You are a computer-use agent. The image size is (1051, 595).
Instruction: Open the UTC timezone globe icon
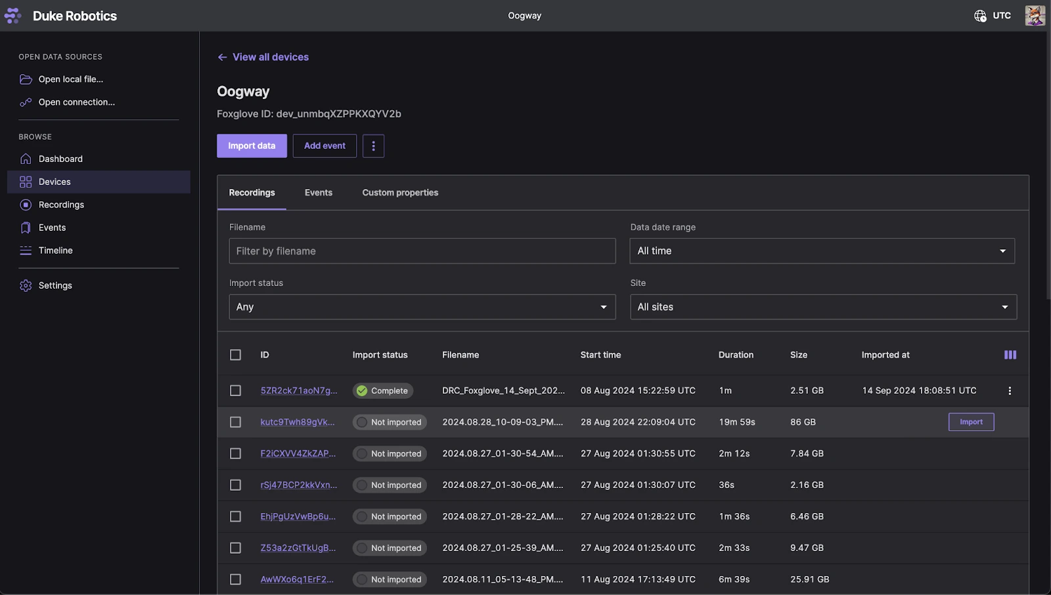pos(980,16)
